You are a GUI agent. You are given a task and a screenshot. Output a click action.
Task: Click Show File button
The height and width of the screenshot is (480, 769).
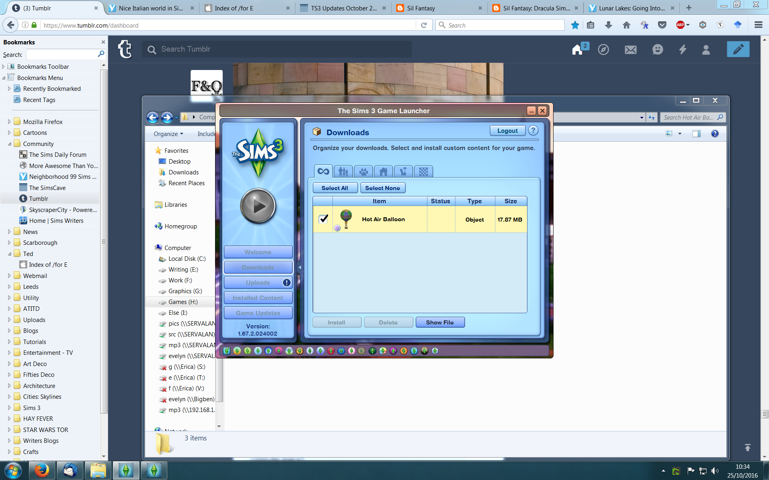click(x=440, y=322)
